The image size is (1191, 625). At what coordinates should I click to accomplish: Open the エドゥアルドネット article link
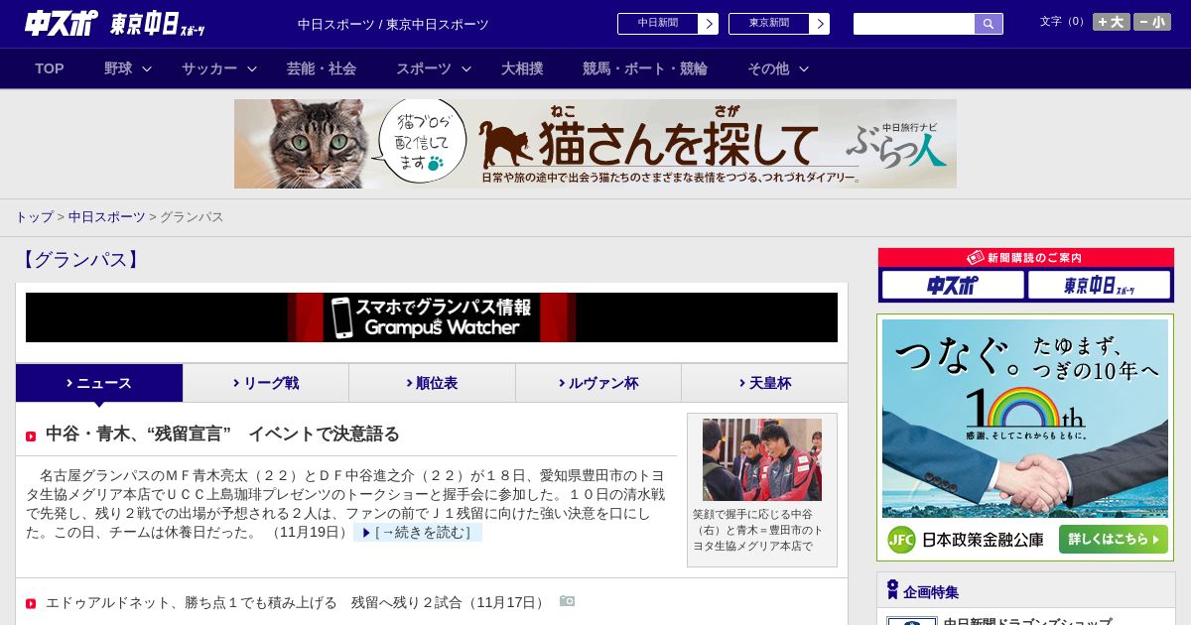(x=297, y=602)
